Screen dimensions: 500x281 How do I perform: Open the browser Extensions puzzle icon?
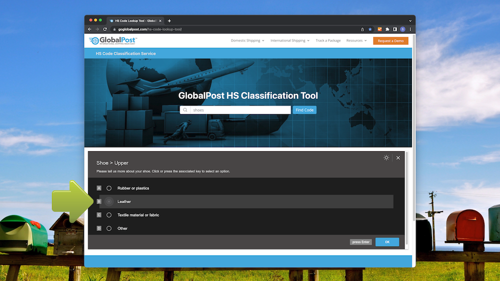click(387, 29)
